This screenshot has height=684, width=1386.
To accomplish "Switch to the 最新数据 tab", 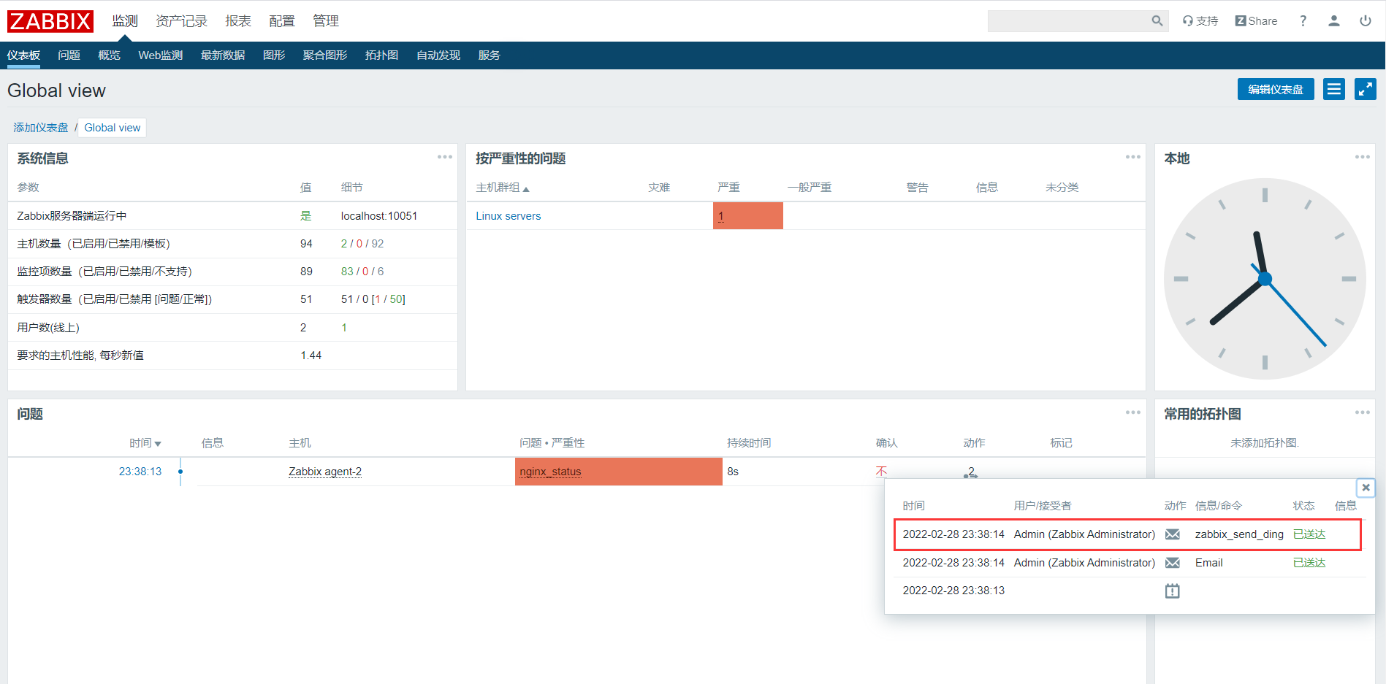I will [x=223, y=55].
